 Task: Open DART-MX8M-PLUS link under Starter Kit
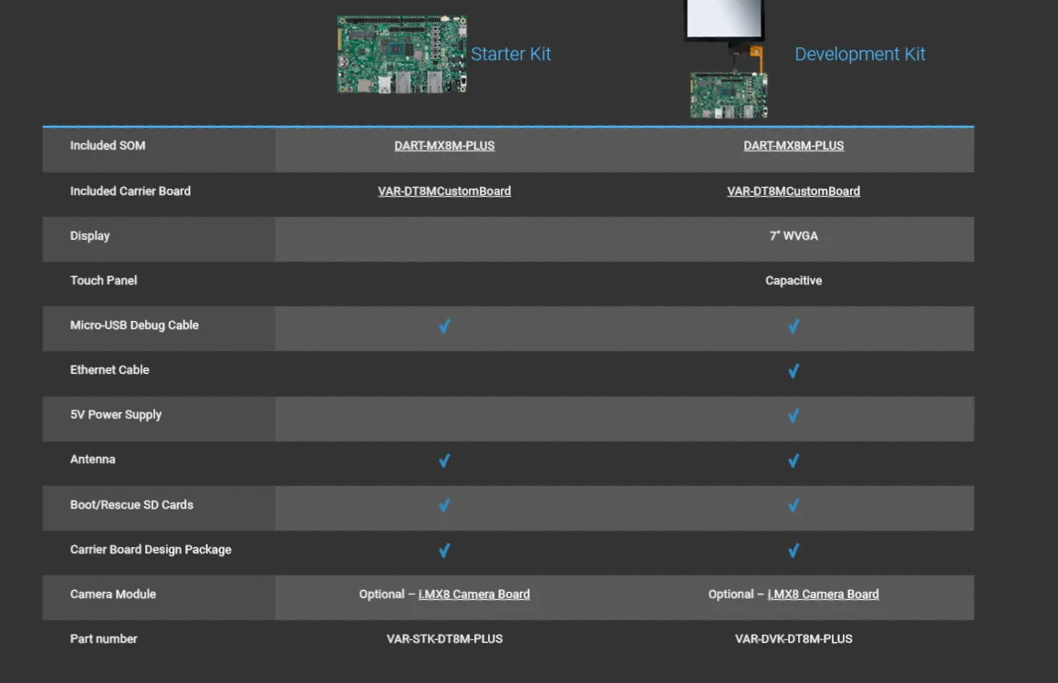click(444, 146)
